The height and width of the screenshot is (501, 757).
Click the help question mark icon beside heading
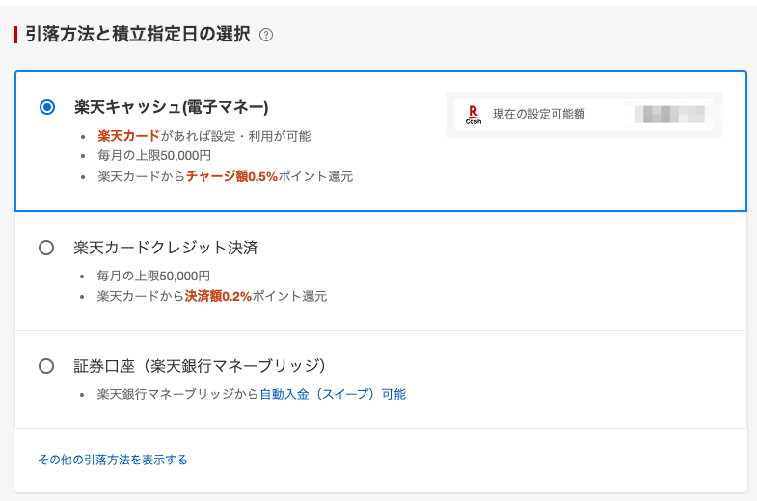266,35
